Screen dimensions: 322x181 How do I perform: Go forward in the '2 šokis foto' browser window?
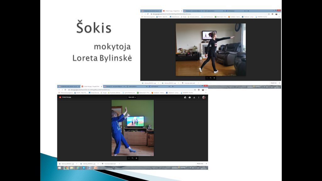[62, 90]
